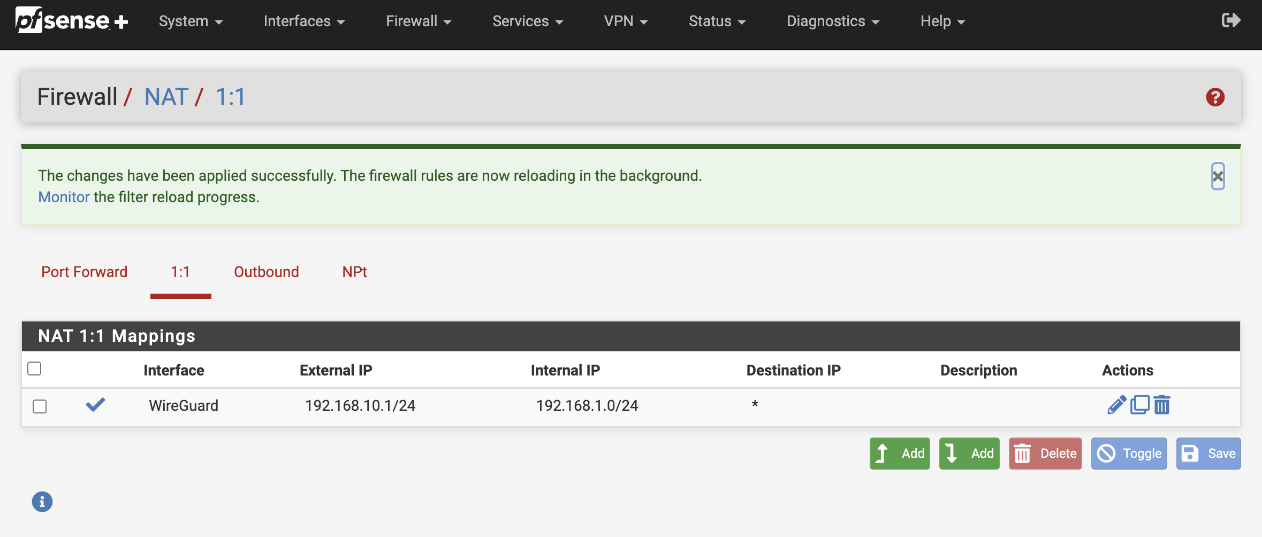Switch to the Outbound tab
1262x537 pixels.
click(x=267, y=272)
